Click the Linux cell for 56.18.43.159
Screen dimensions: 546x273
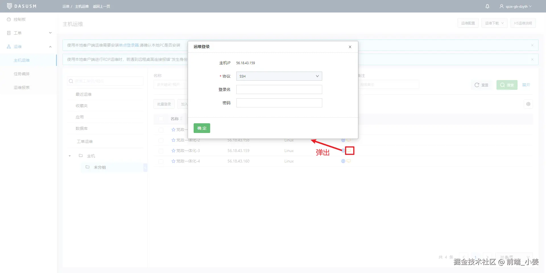click(x=289, y=151)
